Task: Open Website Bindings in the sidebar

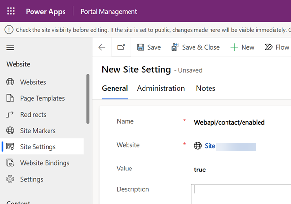Action: click(x=45, y=163)
